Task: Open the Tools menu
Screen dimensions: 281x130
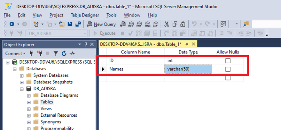Action: 112,15
